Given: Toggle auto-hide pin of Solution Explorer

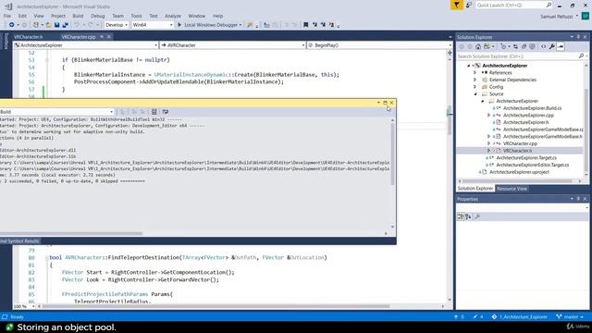Looking at the screenshot, I should coord(578,37).
